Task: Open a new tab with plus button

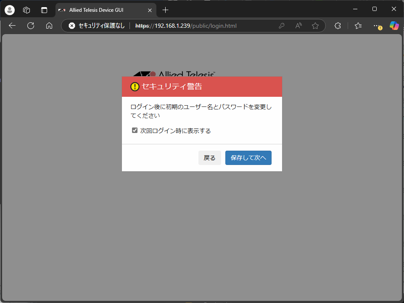Action: 166,10
